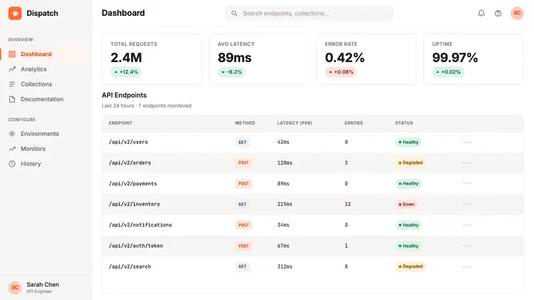Go to Dashboard in sidebar
This screenshot has height=300, width=534.
45,54
